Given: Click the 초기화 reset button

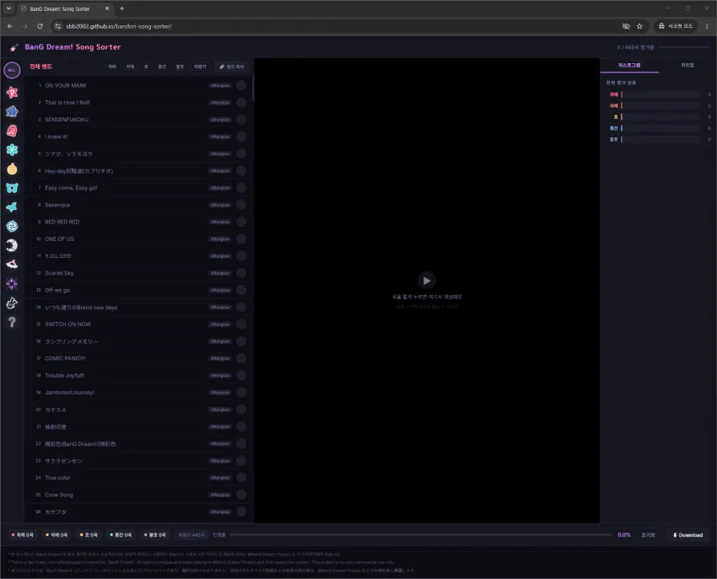Looking at the screenshot, I should pos(648,535).
